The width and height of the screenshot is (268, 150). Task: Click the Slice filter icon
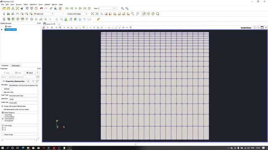18,19
